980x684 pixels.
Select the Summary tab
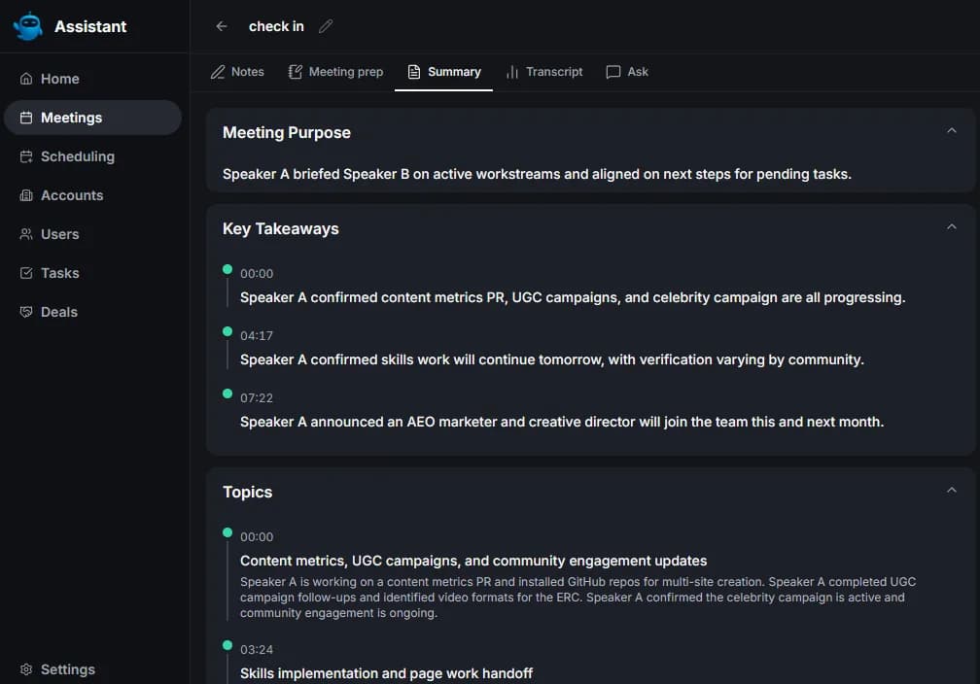(443, 72)
